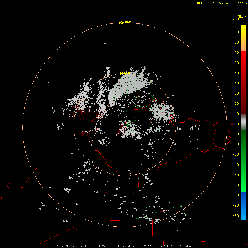248x248 pixels.
Task: Click the -40 value on the velocity scale
Action: pos(236,165)
